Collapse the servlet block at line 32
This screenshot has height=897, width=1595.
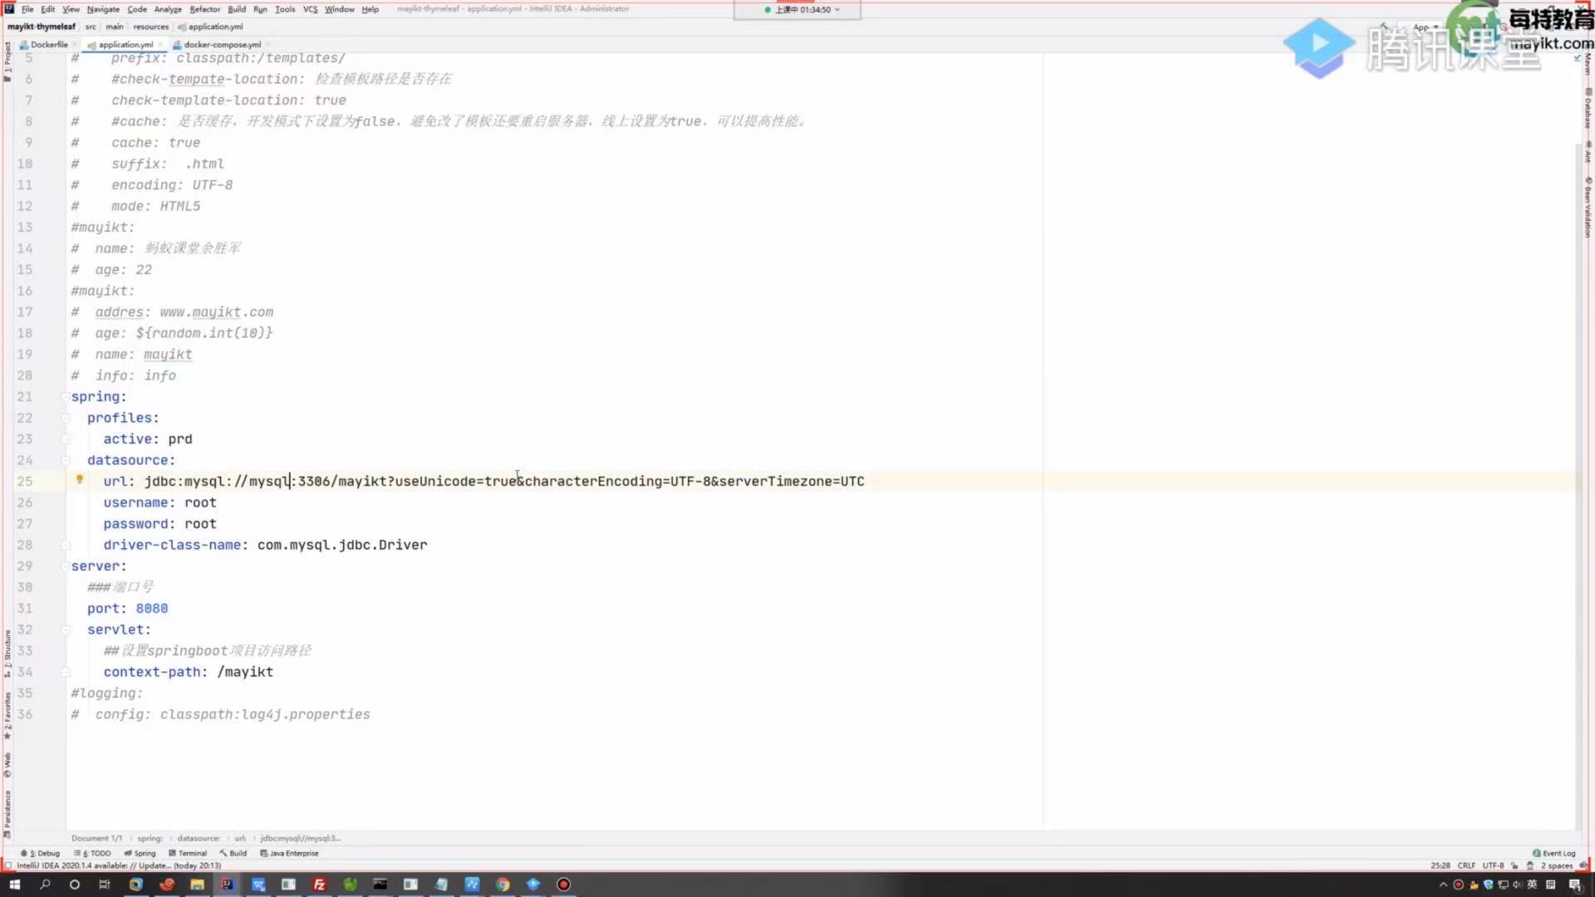pos(65,630)
